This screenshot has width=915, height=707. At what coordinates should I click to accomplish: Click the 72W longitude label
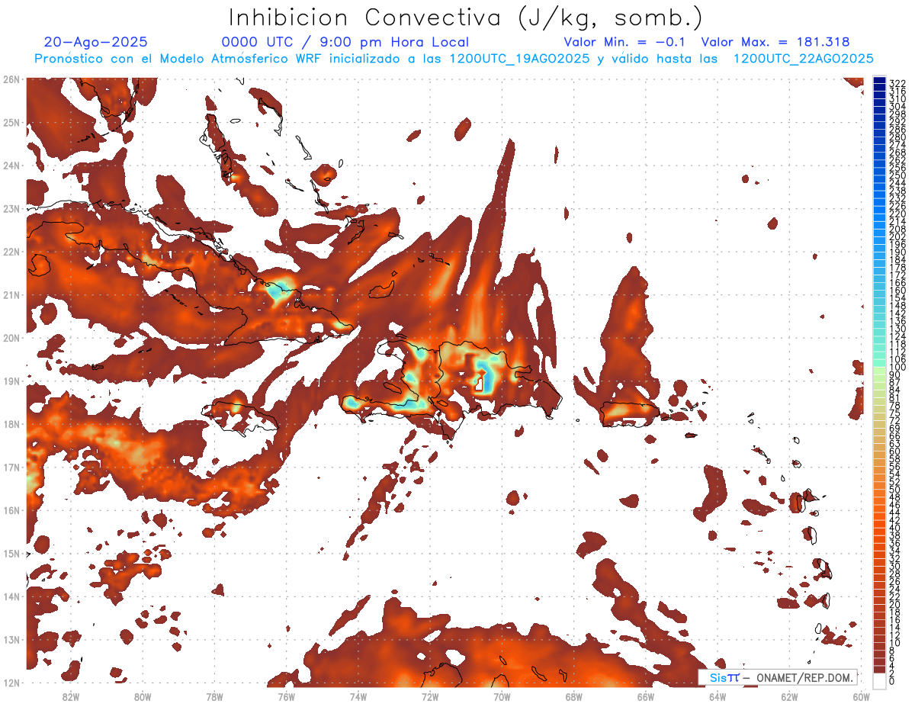429,696
